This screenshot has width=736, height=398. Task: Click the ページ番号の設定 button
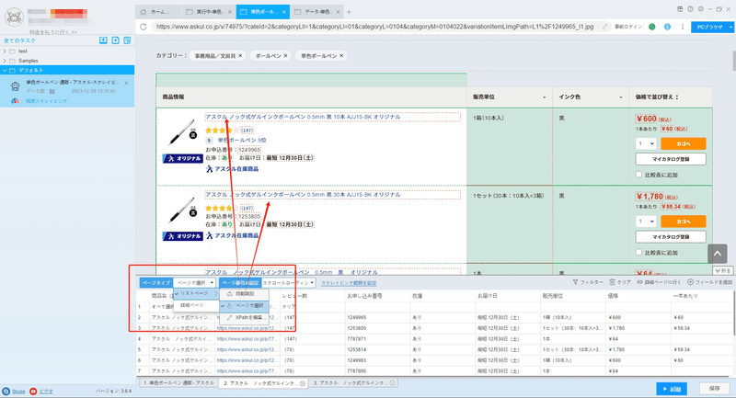240,283
